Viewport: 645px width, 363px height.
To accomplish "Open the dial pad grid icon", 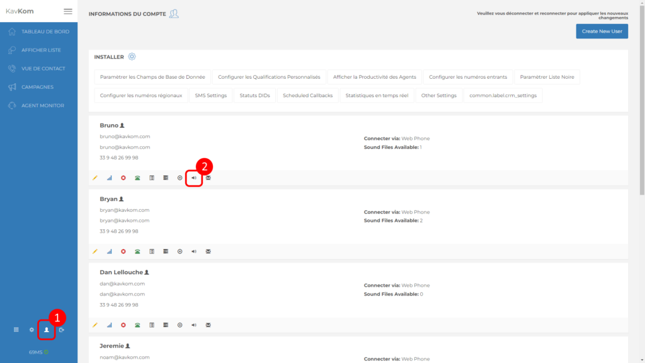I will pos(16,330).
